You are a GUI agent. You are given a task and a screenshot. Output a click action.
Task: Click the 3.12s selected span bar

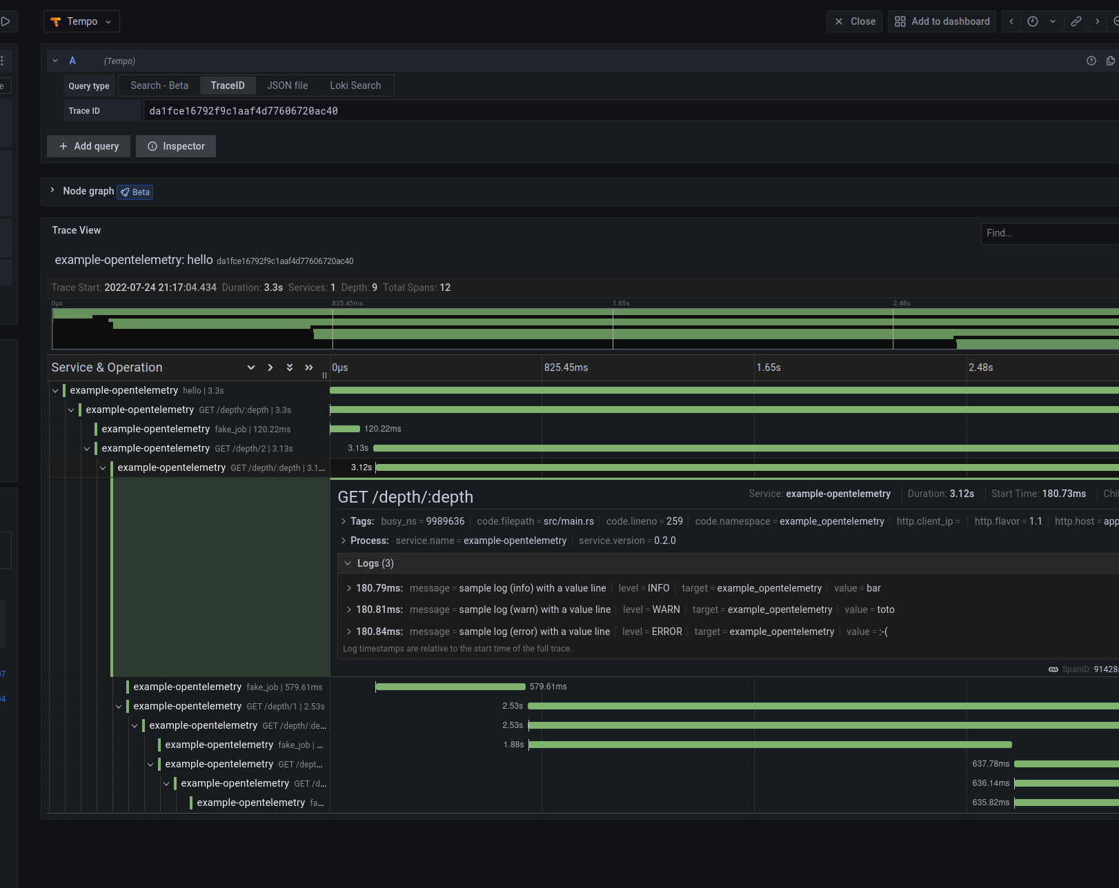747,467
